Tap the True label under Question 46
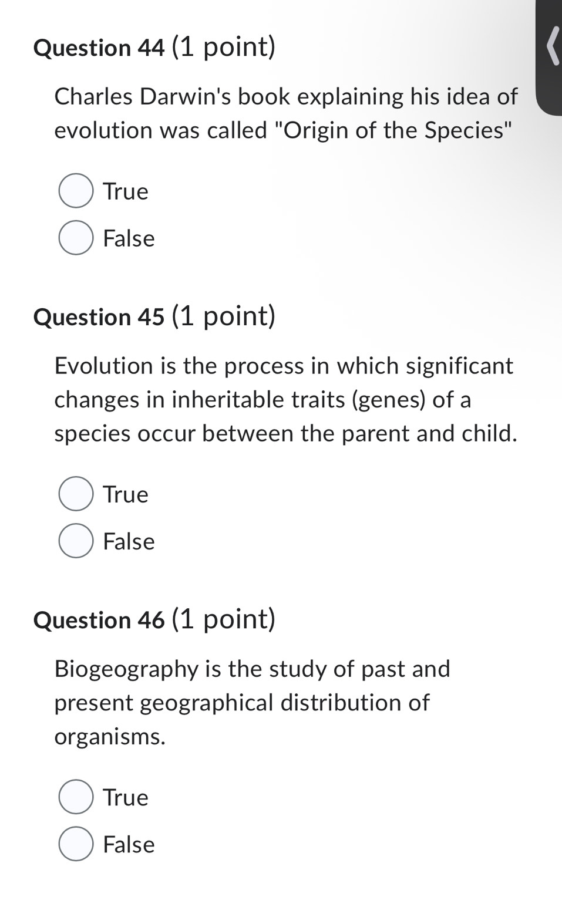Screen dimensions: 562x907 tap(125, 798)
